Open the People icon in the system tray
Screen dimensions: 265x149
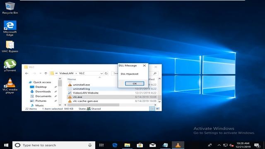coord(210,145)
